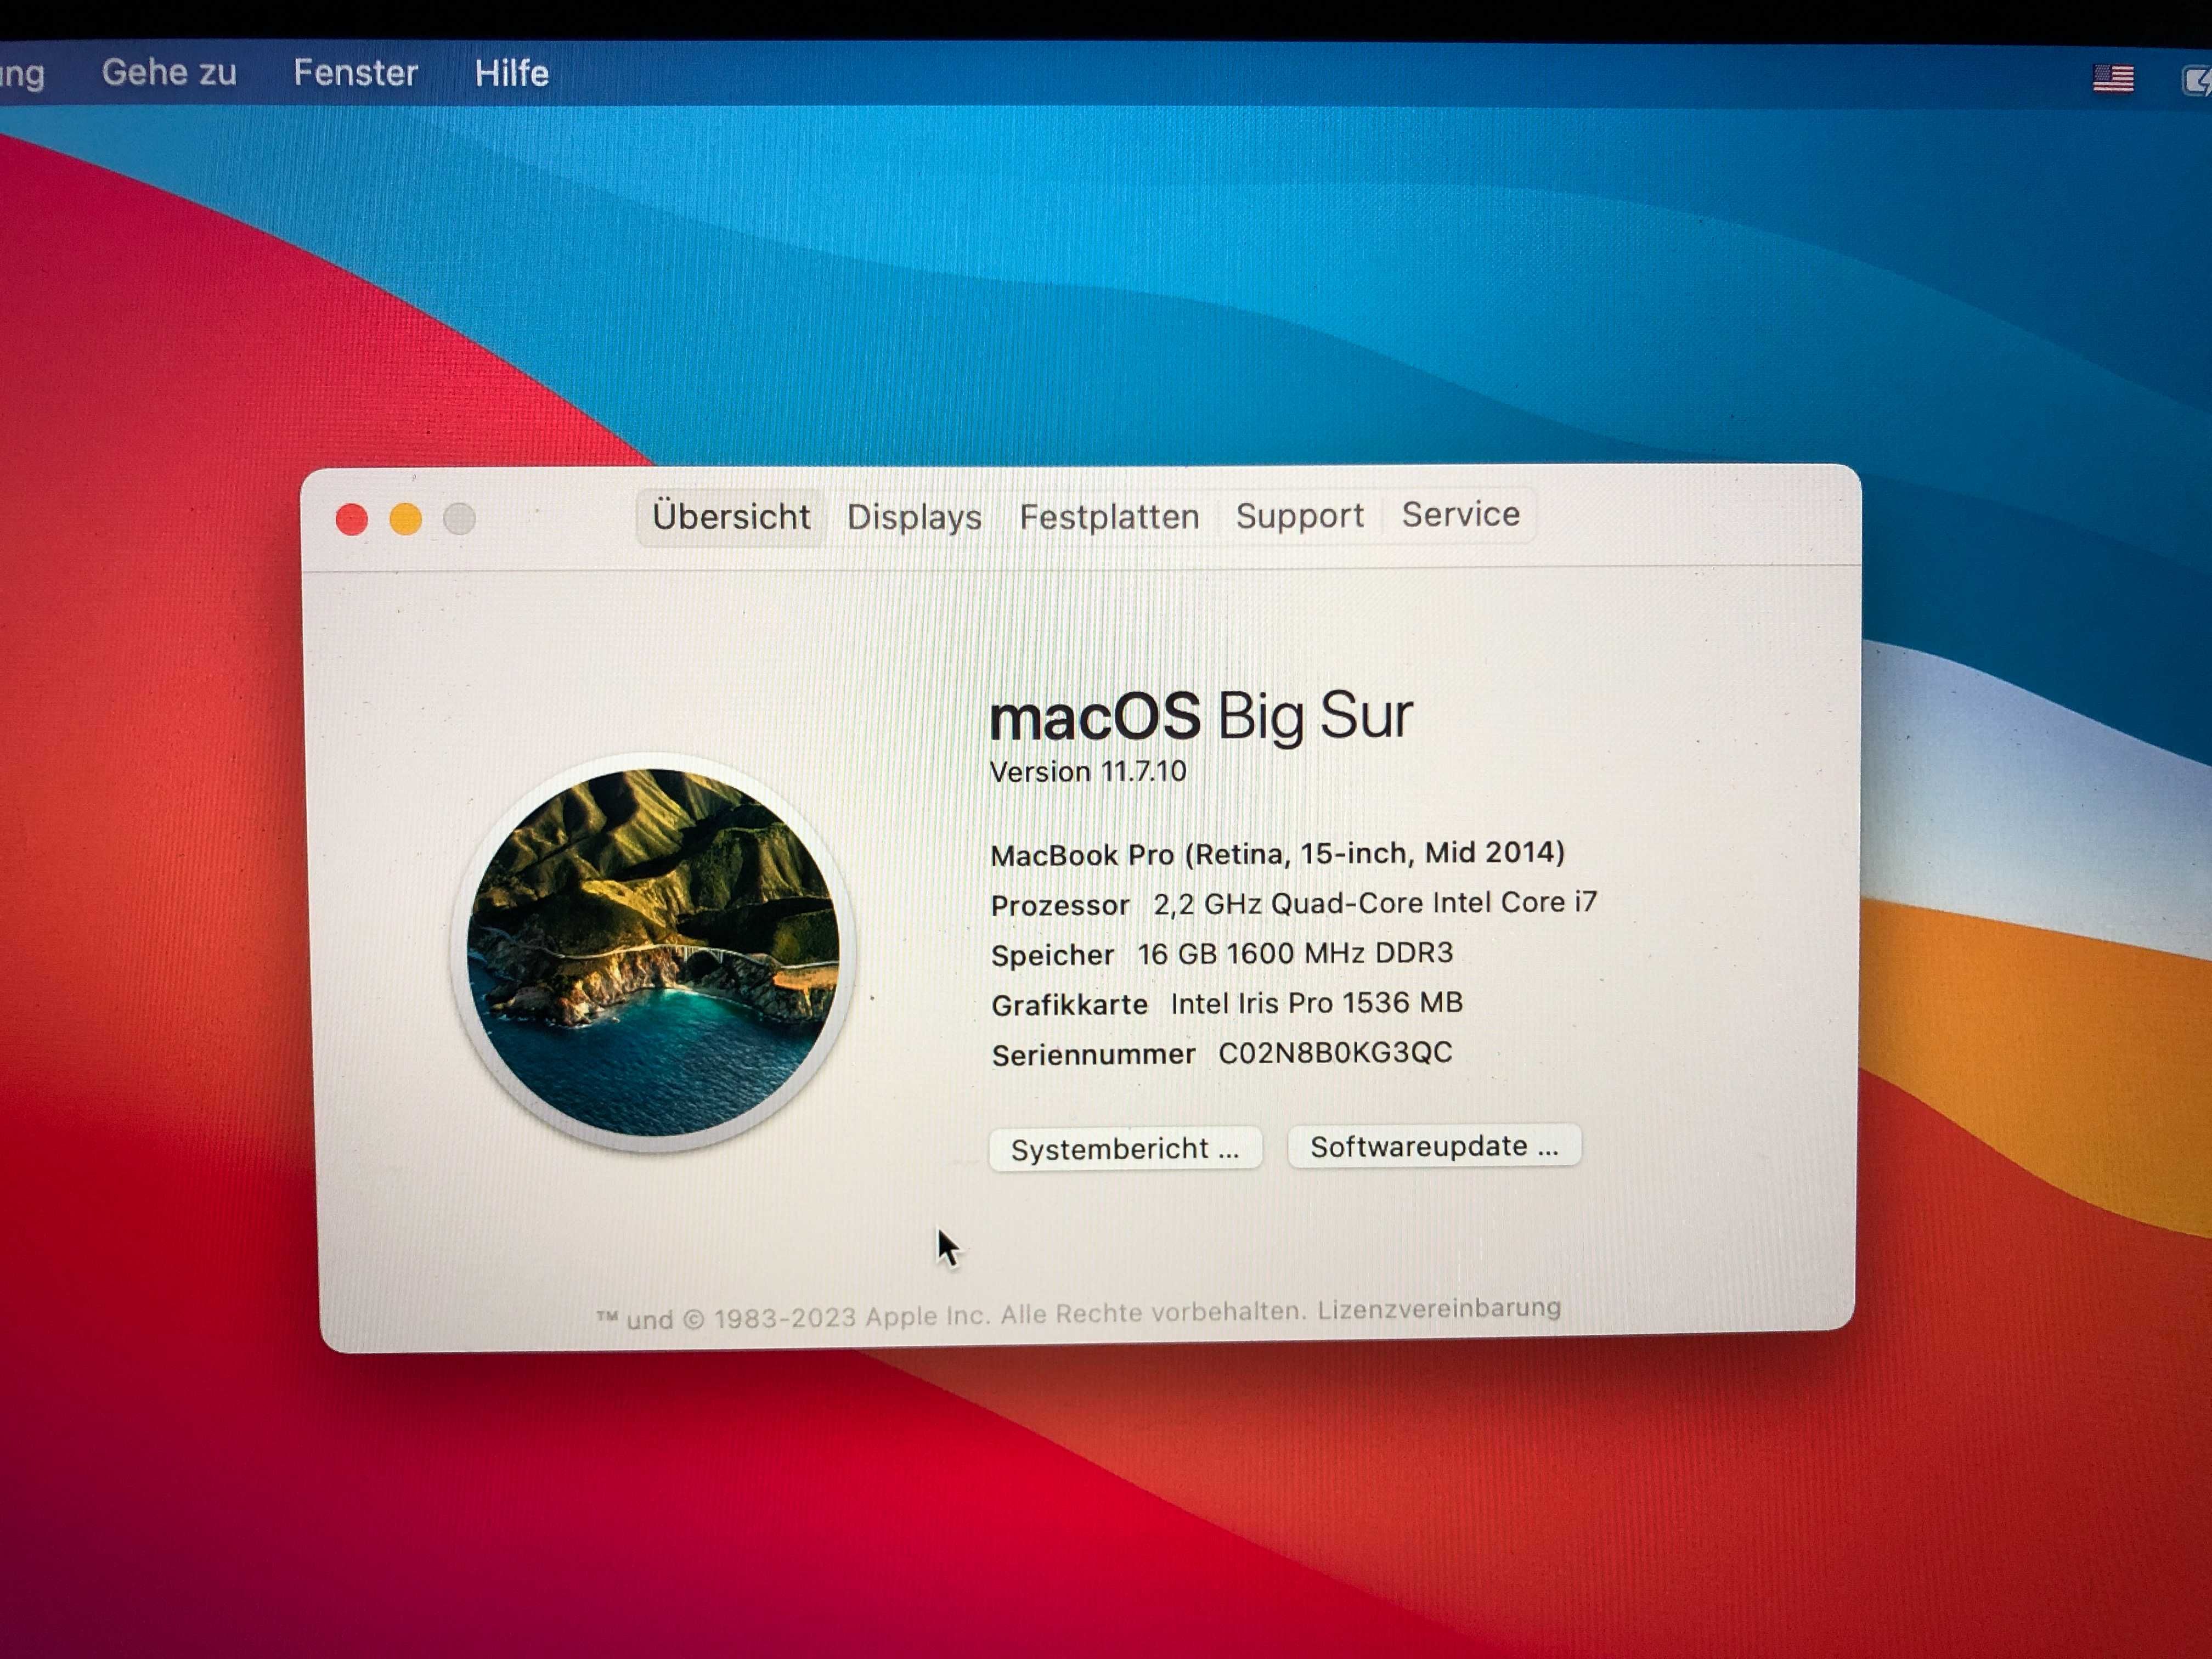Click MacBook Pro (Retina, 15-inch, Mid 2014) text
Viewport: 2212px width, 1659px height.
[1277, 853]
